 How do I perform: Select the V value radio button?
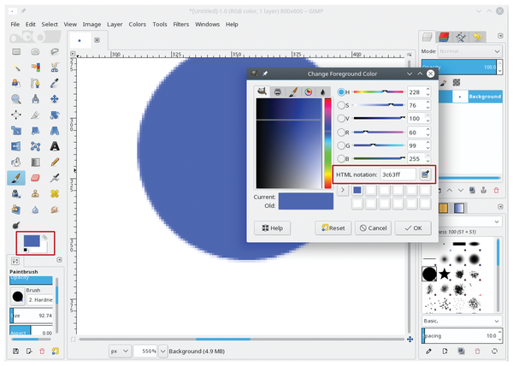coord(341,118)
